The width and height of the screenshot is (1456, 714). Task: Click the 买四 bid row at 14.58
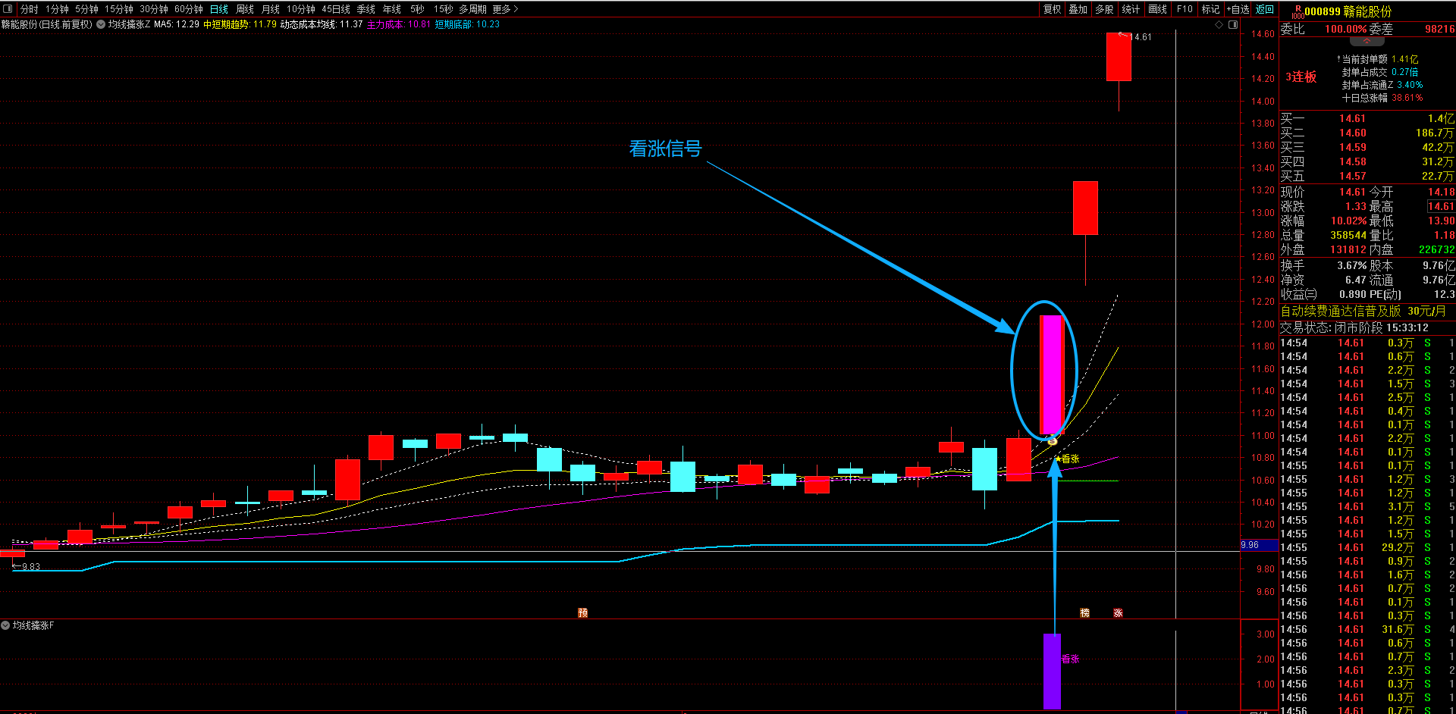pyautogui.click(x=1367, y=161)
